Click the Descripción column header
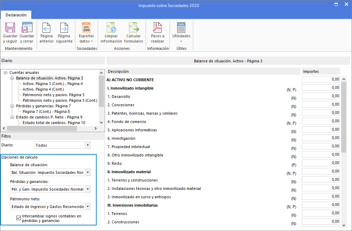Viewport: 352px width, 231px height. tap(203, 71)
